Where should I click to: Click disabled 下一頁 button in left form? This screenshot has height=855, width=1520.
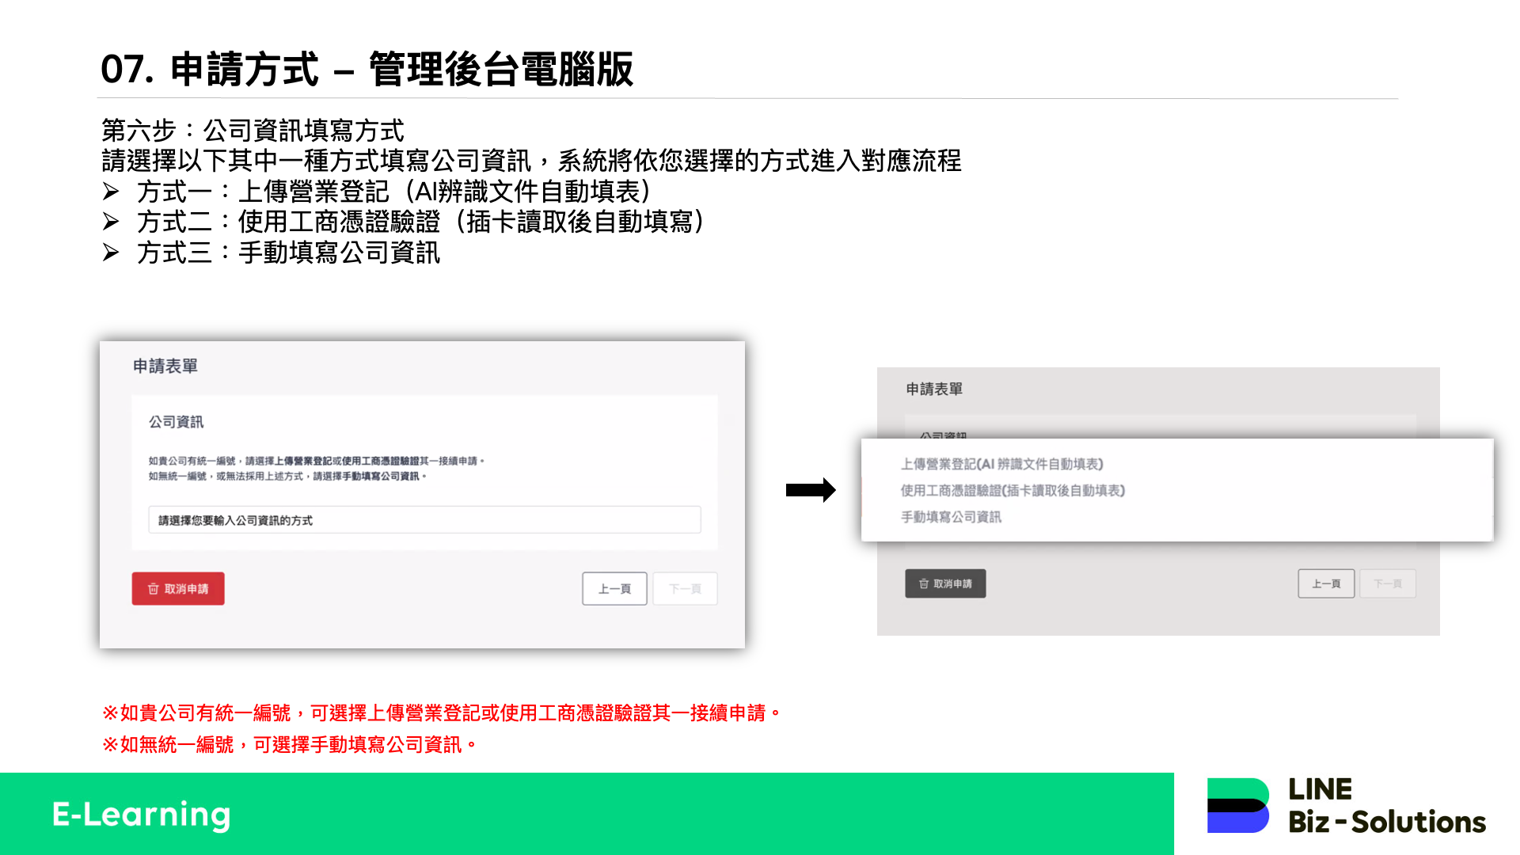685,589
